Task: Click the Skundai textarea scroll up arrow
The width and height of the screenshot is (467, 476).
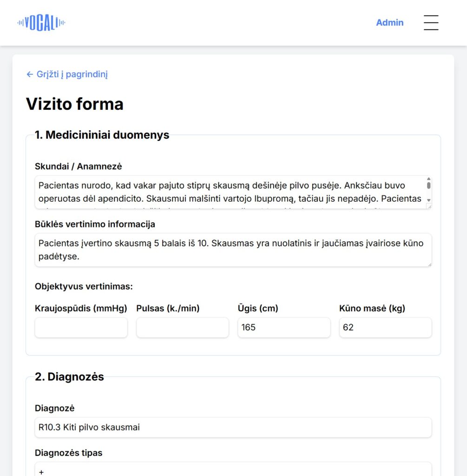Action: (x=428, y=179)
